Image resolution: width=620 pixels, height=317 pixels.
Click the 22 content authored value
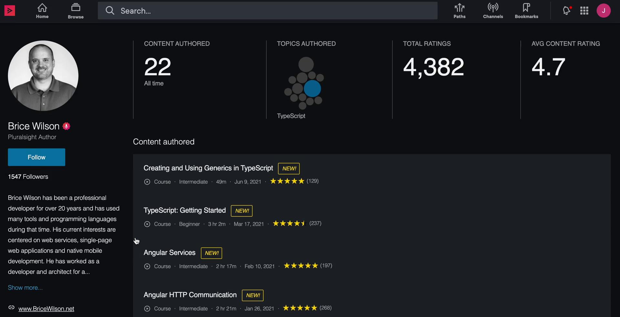pos(158,67)
